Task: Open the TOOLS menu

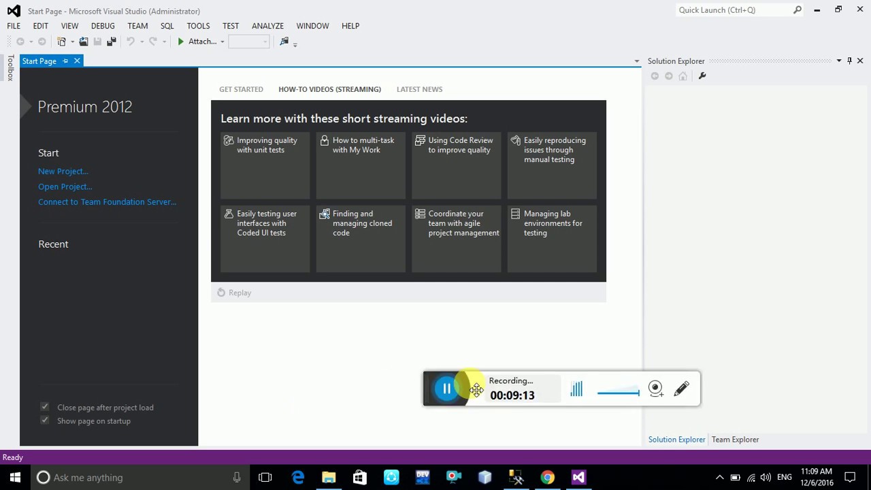Action: coord(198,26)
